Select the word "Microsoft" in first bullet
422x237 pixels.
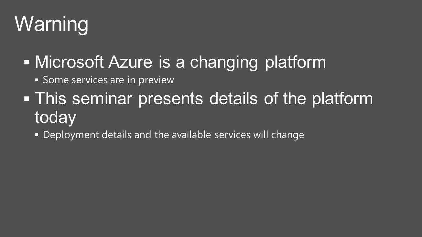(x=70, y=62)
